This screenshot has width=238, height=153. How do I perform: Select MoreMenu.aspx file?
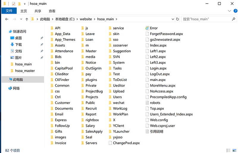pos(160,85)
